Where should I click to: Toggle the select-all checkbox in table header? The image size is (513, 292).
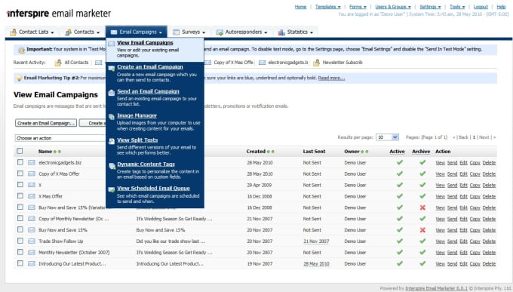click(x=20, y=151)
